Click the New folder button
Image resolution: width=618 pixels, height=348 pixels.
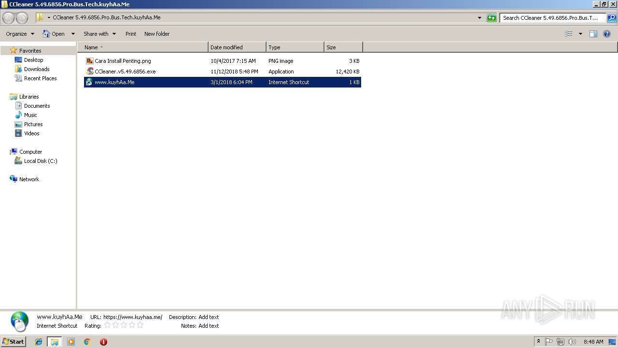click(x=157, y=34)
